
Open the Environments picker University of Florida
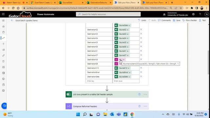(178, 14)
